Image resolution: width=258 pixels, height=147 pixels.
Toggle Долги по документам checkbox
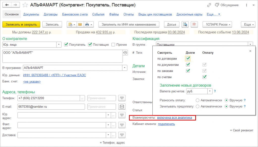pos(188,65)
